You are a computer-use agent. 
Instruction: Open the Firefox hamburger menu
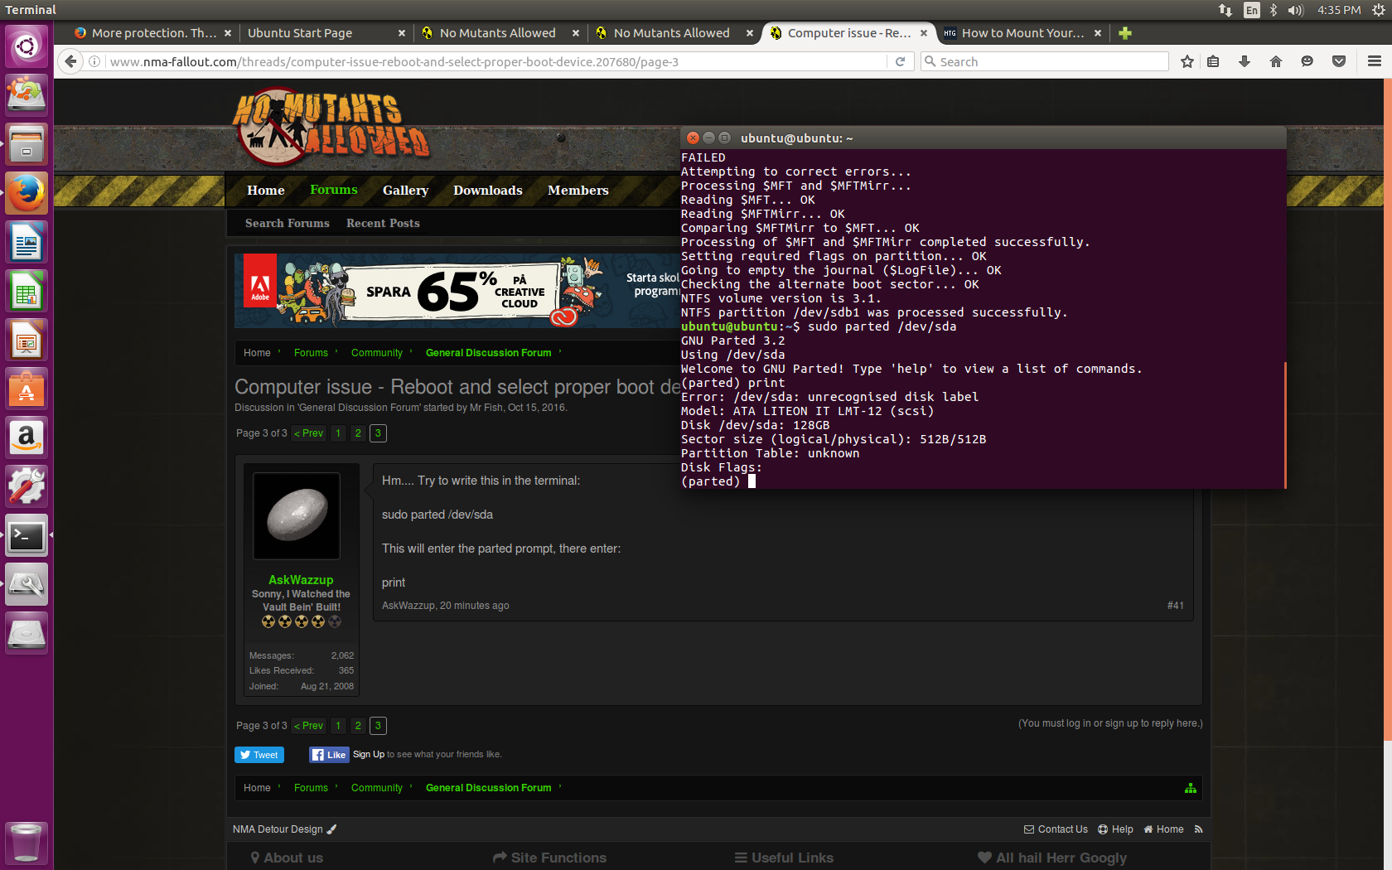(1375, 61)
